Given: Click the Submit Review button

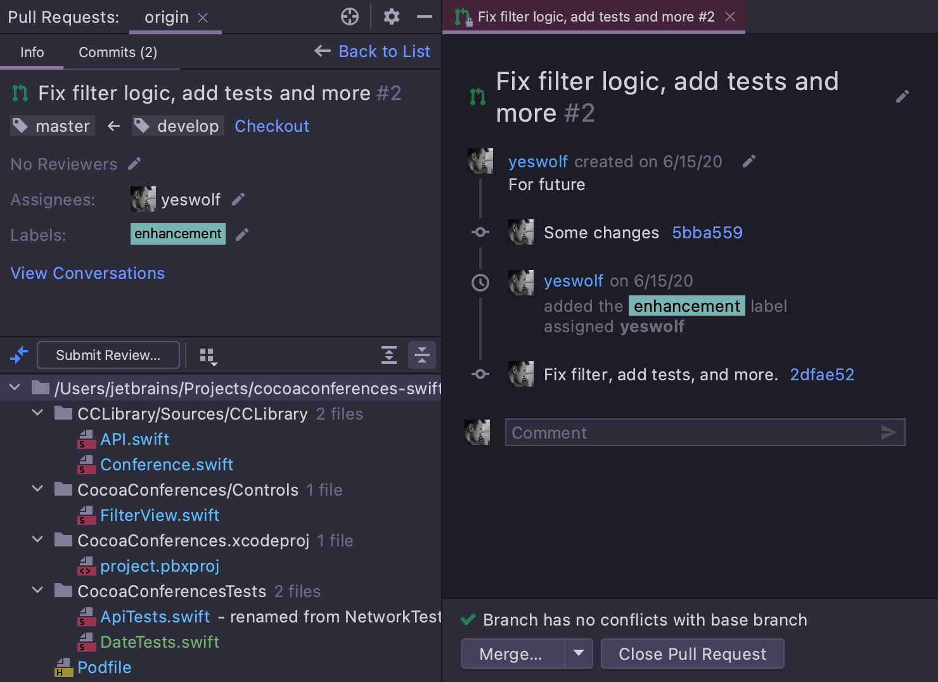Looking at the screenshot, I should tap(108, 355).
